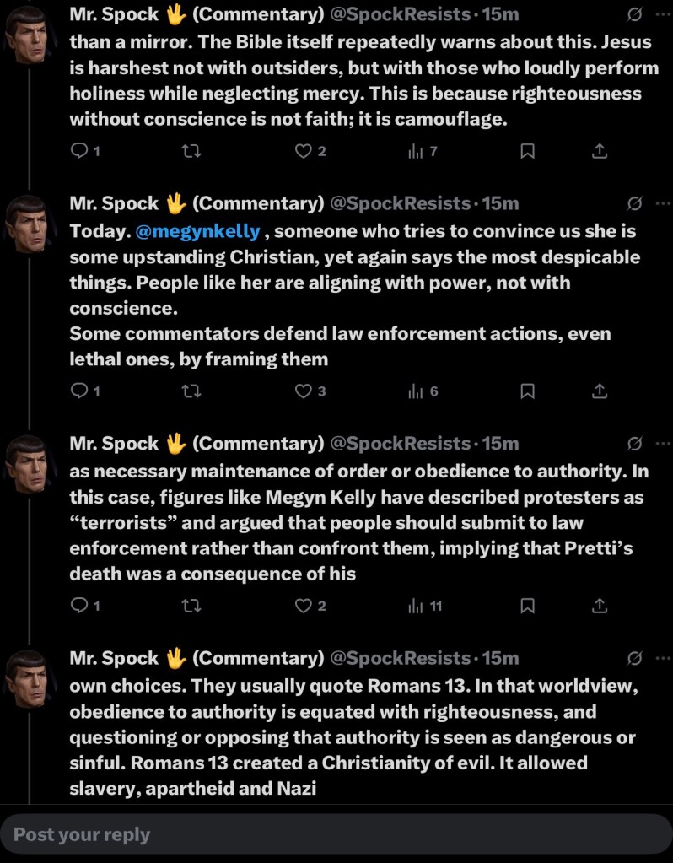Bookmark the tweet starting "than a mirror"
Image resolution: width=673 pixels, height=863 pixels.
pyautogui.click(x=526, y=151)
